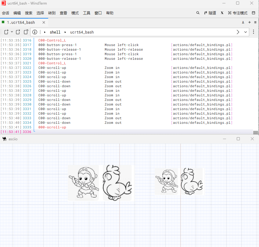Open the 工具 menu
The height and width of the screenshot is (247, 259).
(87, 13)
